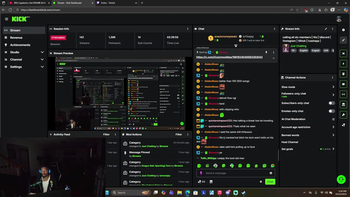This screenshot has width=350, height=197.
Task: Toggle the wrench widget in the right sidebar
Action: point(343,115)
